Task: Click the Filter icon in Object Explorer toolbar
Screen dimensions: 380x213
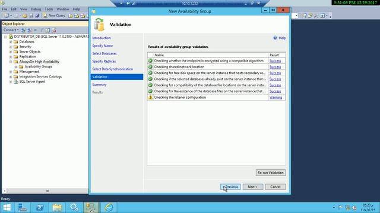Action: 42,30
